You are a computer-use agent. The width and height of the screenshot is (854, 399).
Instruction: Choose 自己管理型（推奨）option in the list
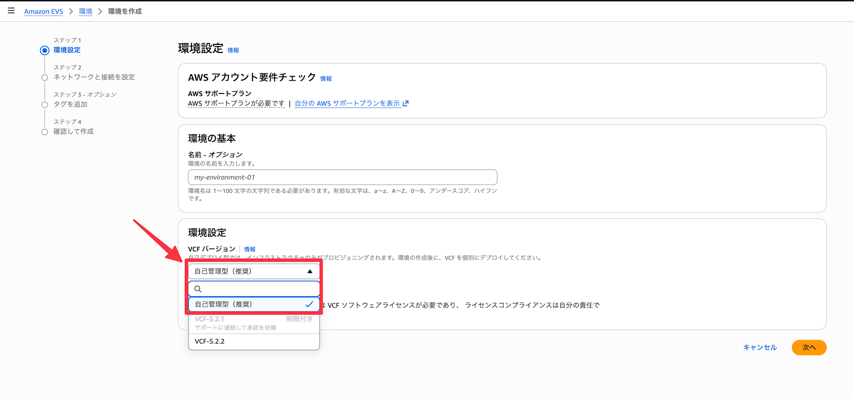tap(254, 304)
